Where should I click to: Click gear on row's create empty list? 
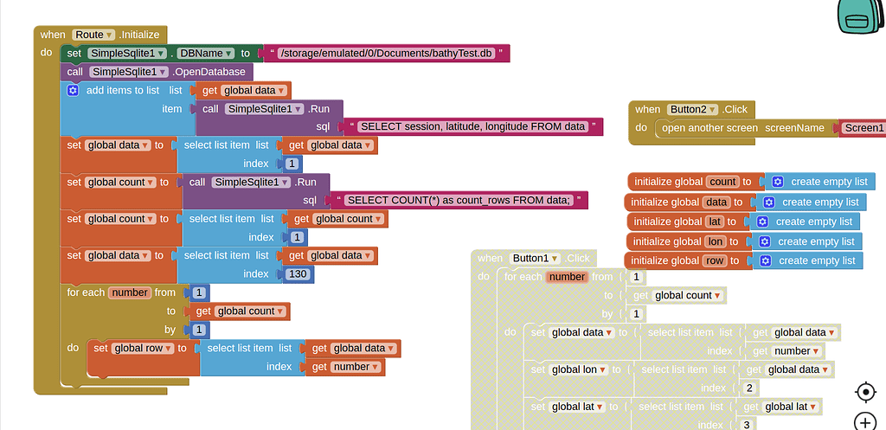766,260
